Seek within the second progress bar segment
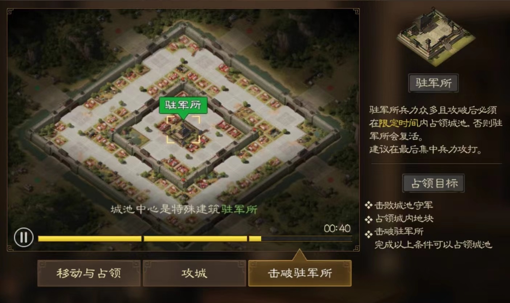Viewport: 510px width, 303px height. pos(195,238)
